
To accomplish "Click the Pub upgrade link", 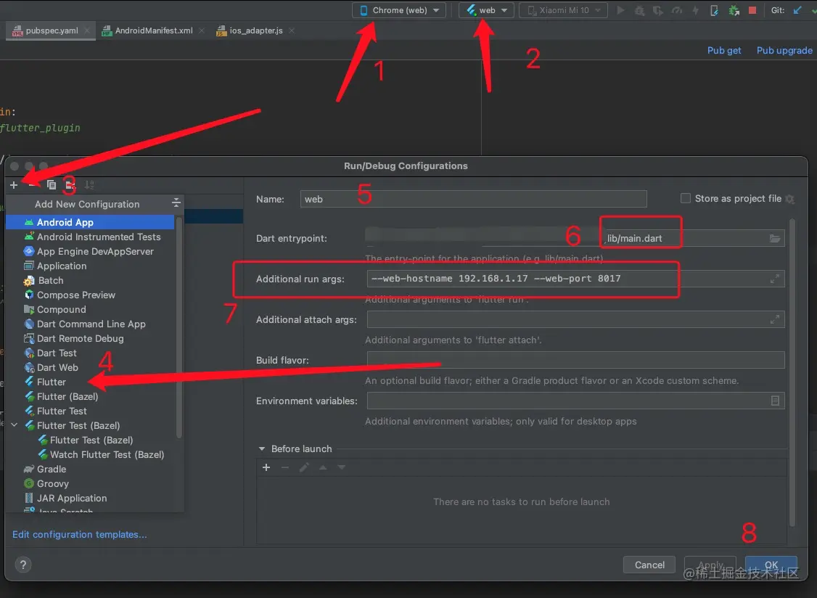I will (x=784, y=51).
